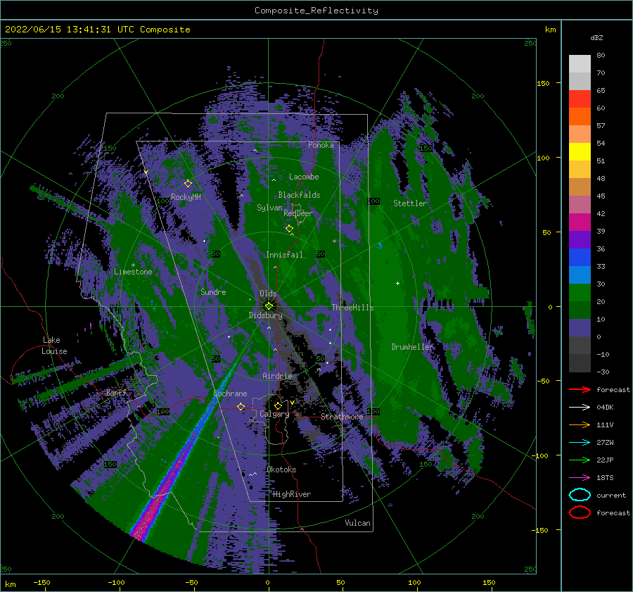Click white plus marker west of Drumheller area
The height and width of the screenshot is (592, 633).
[x=397, y=283]
